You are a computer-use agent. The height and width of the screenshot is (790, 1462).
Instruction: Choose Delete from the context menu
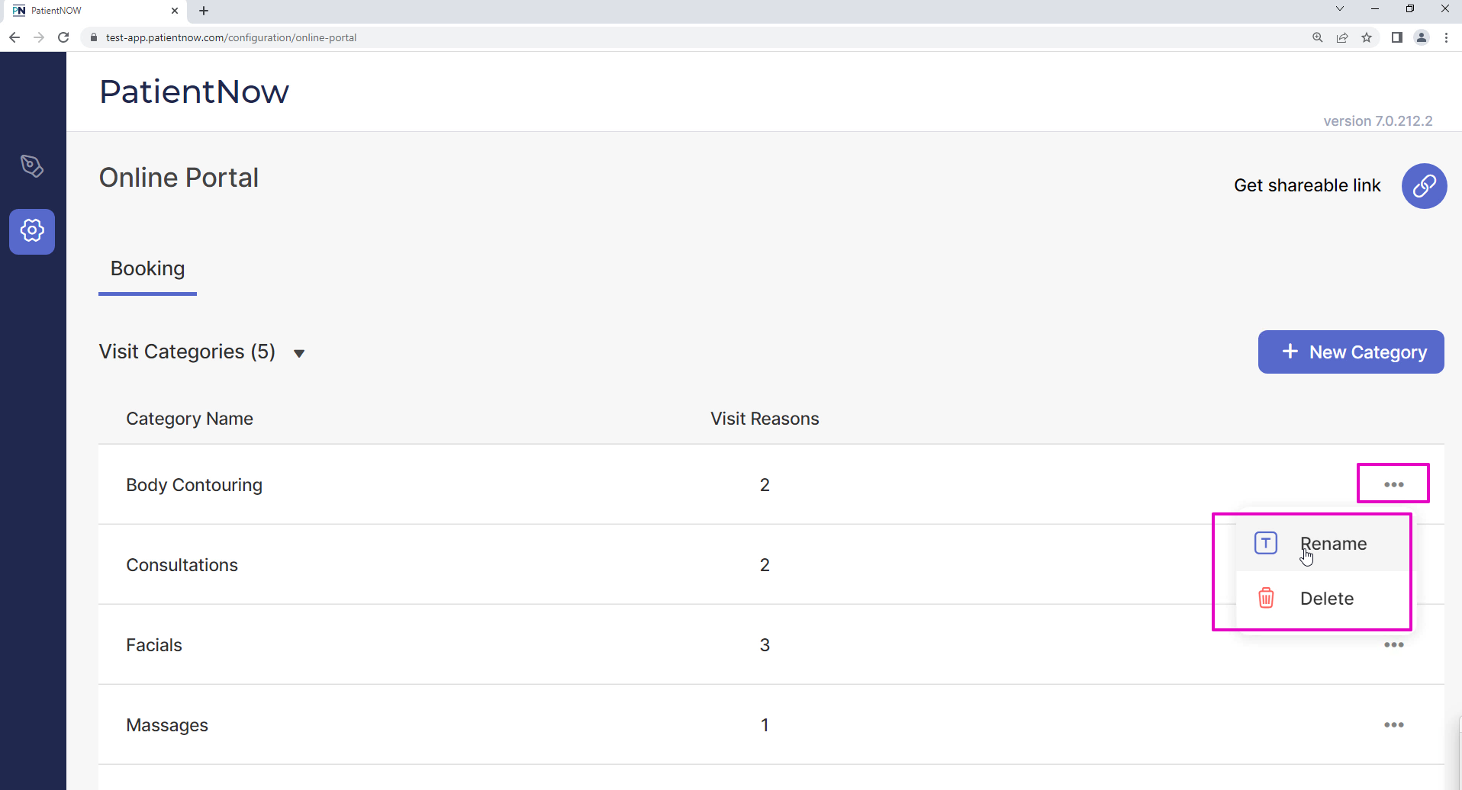click(1326, 599)
